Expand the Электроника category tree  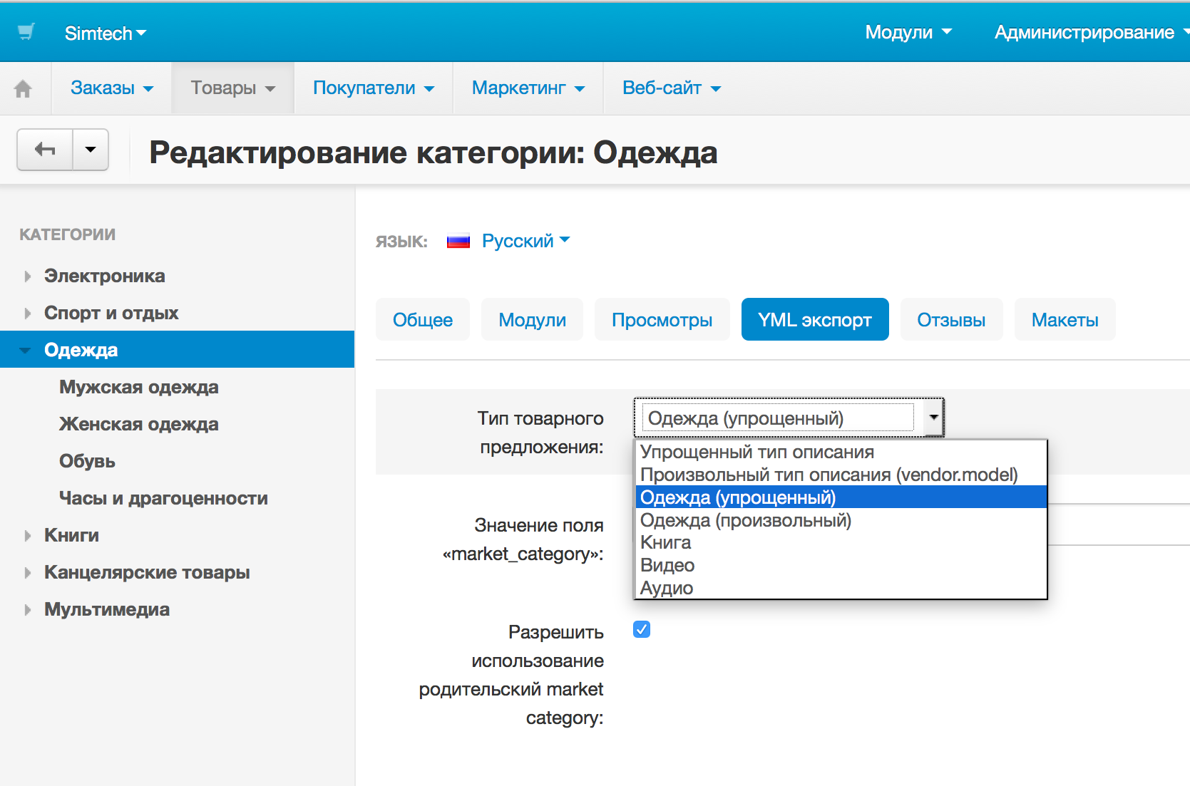[x=28, y=276]
